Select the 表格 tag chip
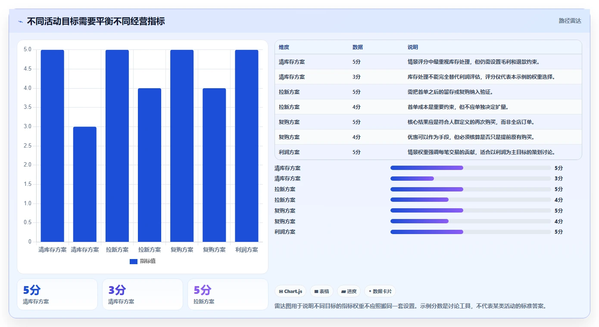 click(x=321, y=291)
